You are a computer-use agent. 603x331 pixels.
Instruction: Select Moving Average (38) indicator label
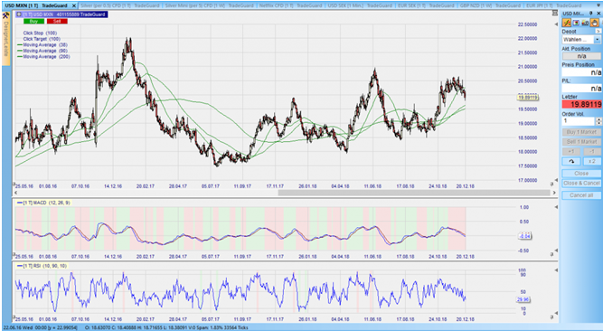[45, 44]
